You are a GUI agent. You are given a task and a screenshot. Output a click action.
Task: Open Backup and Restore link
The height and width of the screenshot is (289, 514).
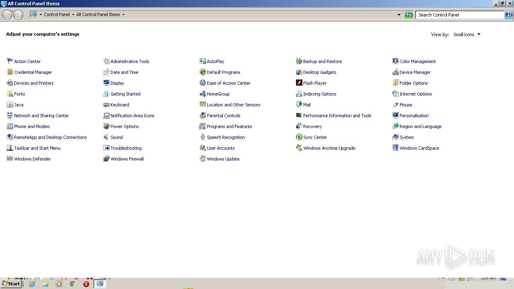(x=322, y=61)
